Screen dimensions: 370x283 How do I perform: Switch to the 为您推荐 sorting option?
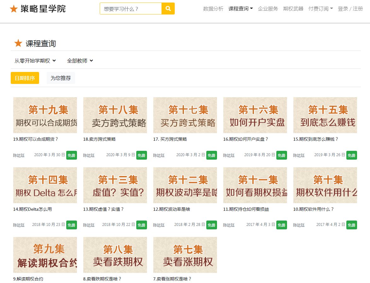coord(61,78)
